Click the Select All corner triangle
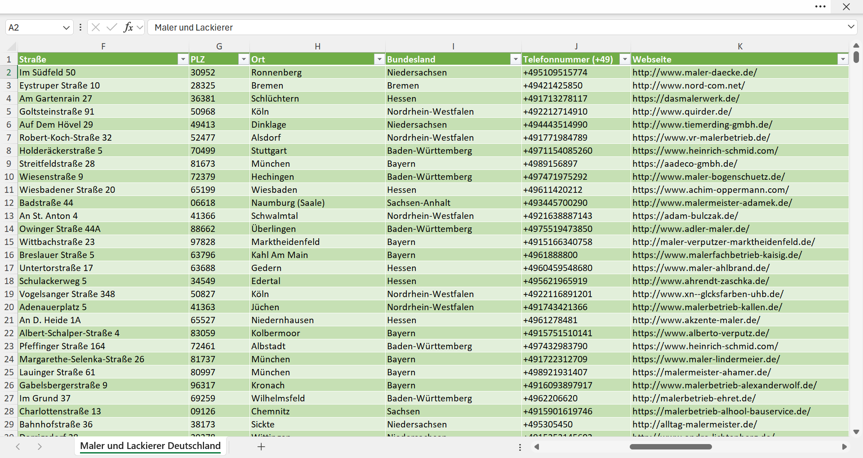The height and width of the screenshot is (458, 863). 12,46
